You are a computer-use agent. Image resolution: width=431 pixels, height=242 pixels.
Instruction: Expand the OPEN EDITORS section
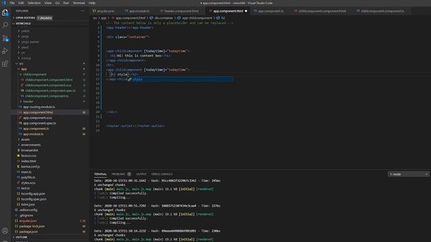point(26,18)
